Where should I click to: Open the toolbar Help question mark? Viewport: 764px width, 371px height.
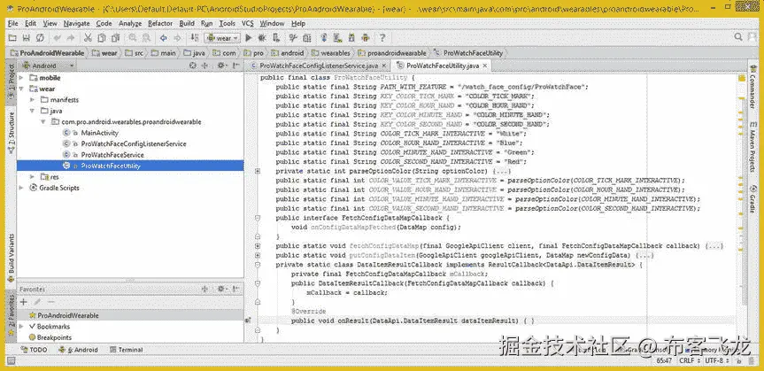pos(382,37)
